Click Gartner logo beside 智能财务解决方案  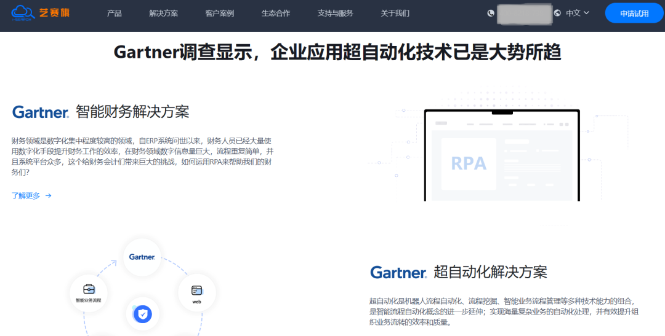41,112
